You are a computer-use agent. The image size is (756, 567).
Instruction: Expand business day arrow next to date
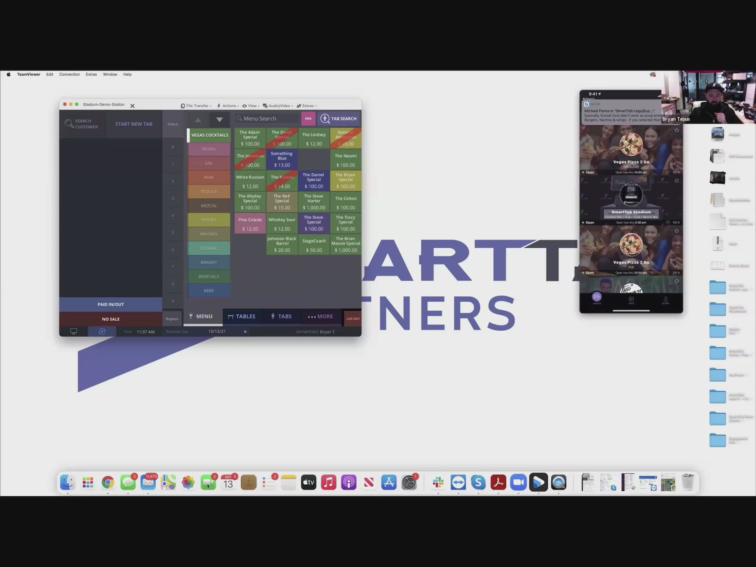pyautogui.click(x=245, y=332)
